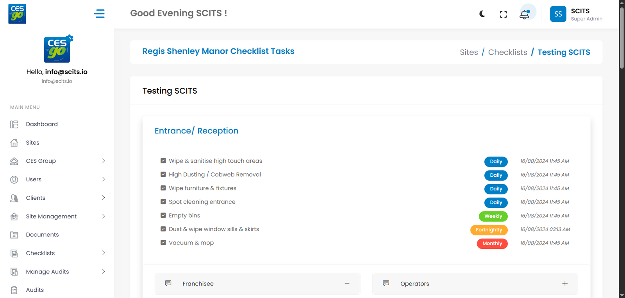625x298 pixels.
Task: Go to Checklists breadcrumb link
Action: [507, 52]
